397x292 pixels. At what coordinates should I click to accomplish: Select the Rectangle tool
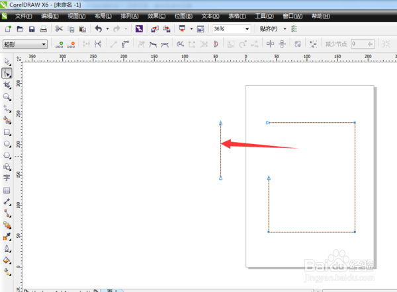(7, 132)
